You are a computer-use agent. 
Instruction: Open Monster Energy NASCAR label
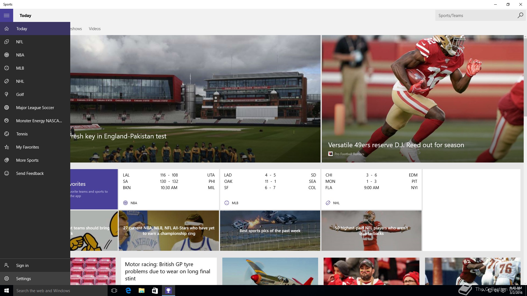click(x=39, y=121)
